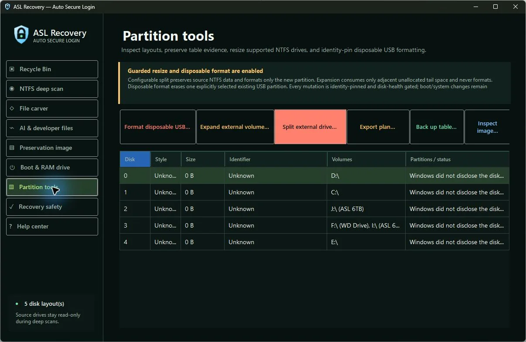The height and width of the screenshot is (342, 526).
Task: Click the Recovery safety checkmark icon
Action: click(x=12, y=207)
